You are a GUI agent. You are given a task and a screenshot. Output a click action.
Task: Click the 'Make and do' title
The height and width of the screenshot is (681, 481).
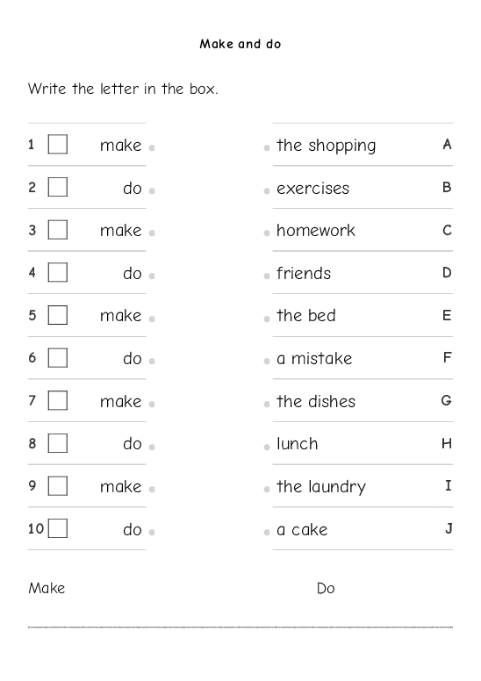click(240, 44)
